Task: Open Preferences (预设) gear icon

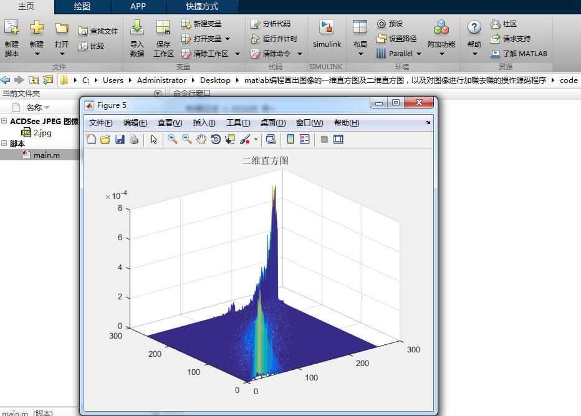Action: 382,24
